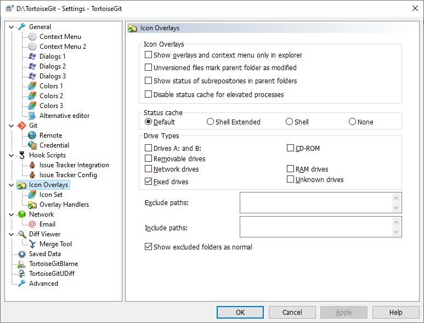Click Exclude paths scrollbar down arrow
The height and width of the screenshot is (323, 424).
click(397, 208)
